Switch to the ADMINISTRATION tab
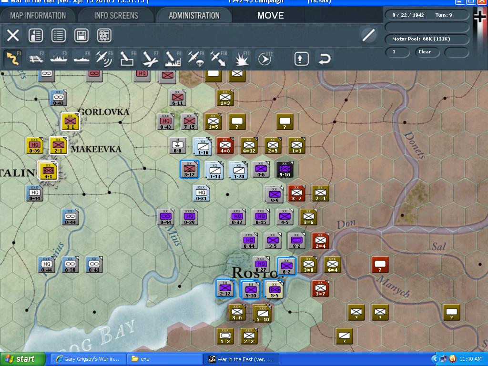 pyautogui.click(x=193, y=15)
